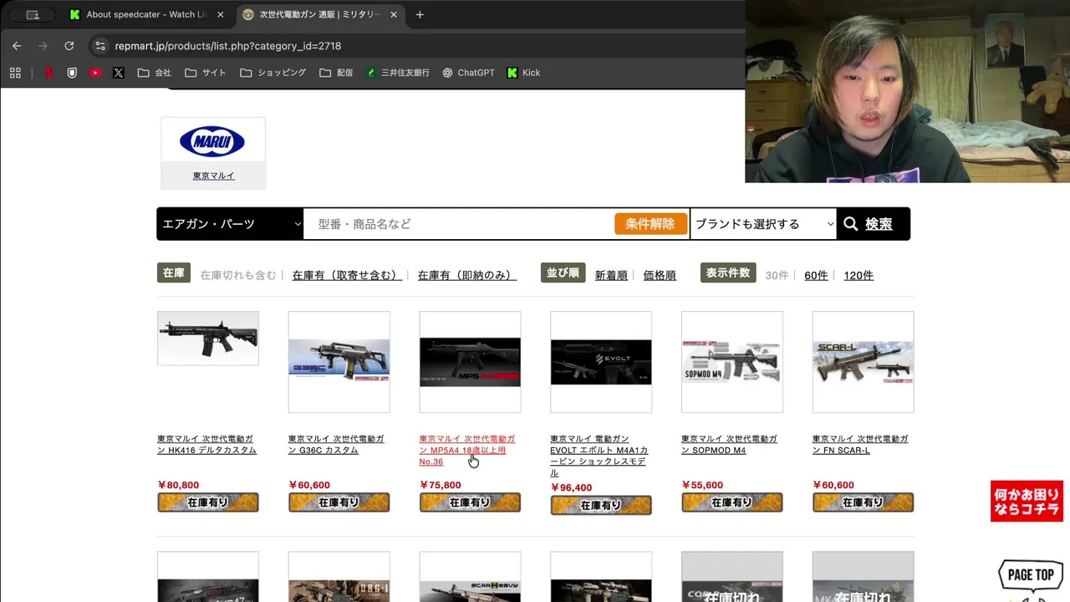Click 在庫有り button under SCAR-L ¥60,600
Screen dimensions: 1070x602
coord(863,502)
